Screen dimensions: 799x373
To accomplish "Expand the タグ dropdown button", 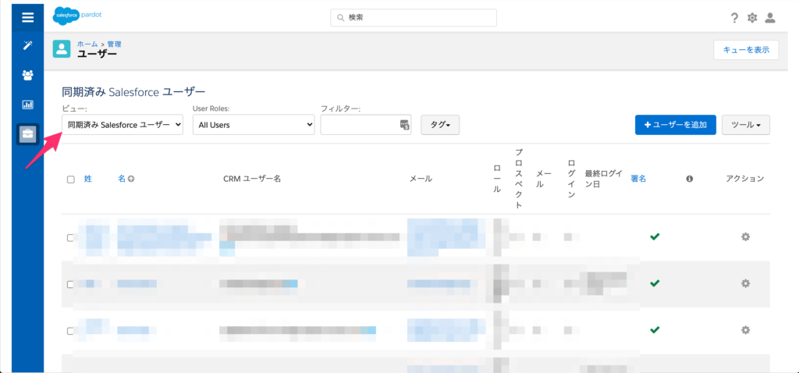I will (x=440, y=125).
